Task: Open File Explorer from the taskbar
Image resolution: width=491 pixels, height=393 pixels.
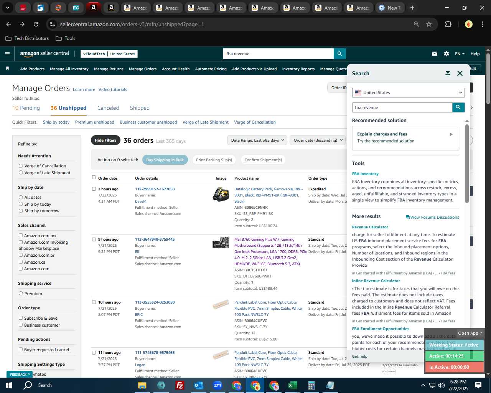Action: [142, 385]
